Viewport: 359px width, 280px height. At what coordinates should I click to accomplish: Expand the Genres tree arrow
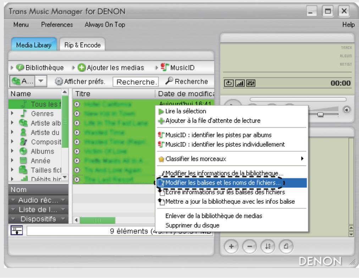click(x=12, y=113)
